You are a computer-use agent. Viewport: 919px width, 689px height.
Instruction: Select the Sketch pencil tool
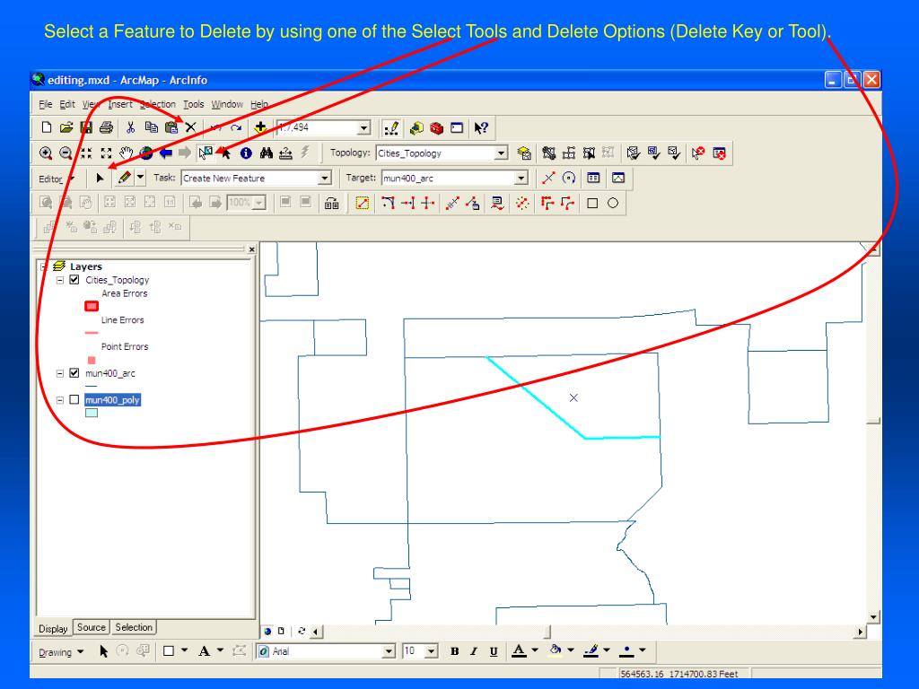pos(124,178)
